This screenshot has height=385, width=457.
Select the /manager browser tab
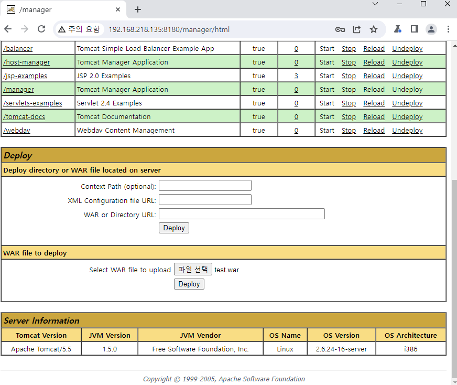[x=63, y=9]
